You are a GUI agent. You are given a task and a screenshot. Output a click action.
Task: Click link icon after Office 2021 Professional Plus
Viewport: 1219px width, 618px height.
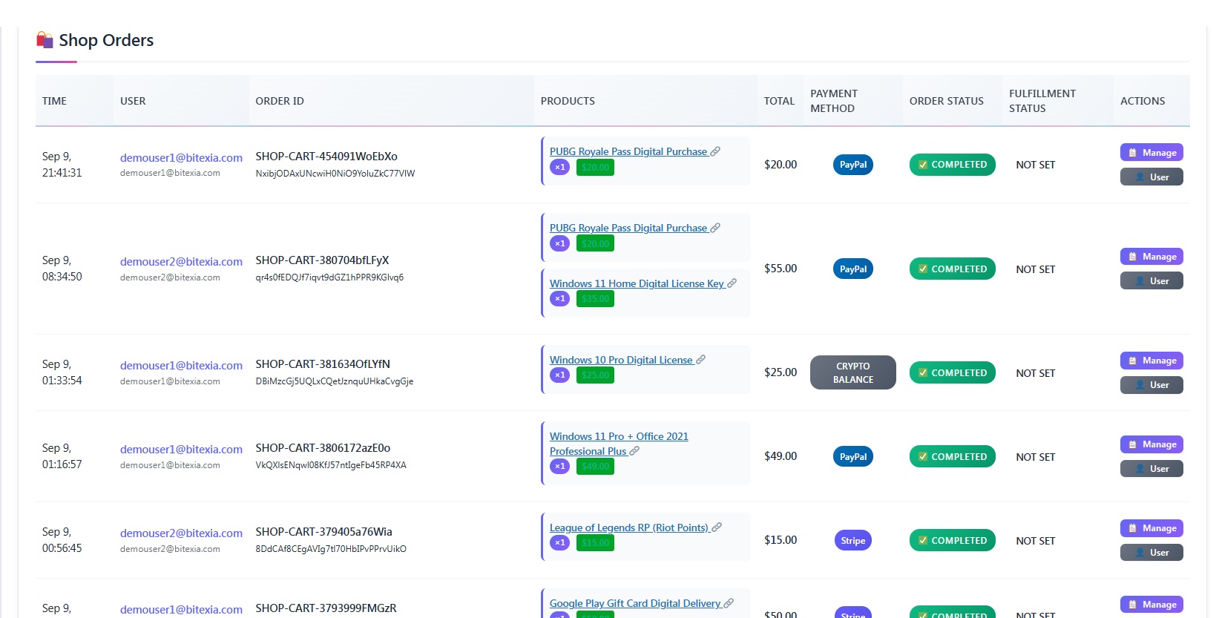[634, 451]
